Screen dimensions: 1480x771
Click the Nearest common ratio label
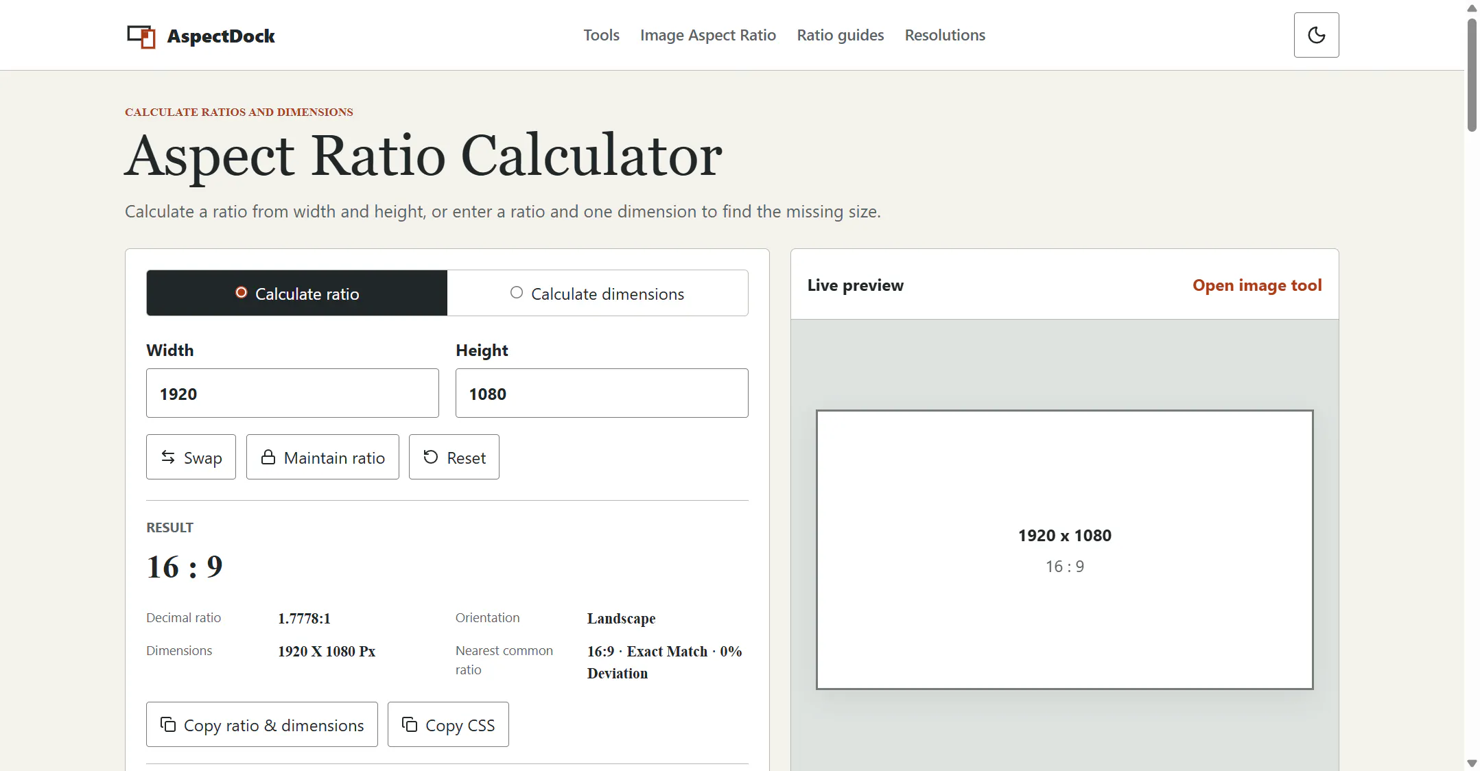(x=504, y=660)
